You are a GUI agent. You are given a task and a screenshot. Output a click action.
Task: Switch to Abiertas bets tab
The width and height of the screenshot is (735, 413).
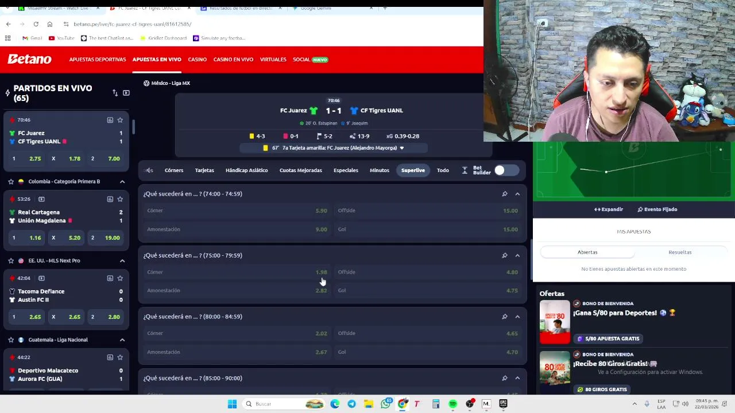pos(587,252)
